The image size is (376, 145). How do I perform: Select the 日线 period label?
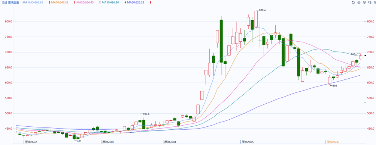tap(4, 2)
